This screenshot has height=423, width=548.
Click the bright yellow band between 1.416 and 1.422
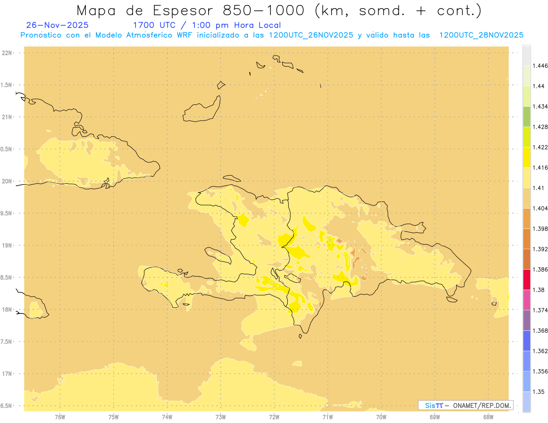coord(527,157)
